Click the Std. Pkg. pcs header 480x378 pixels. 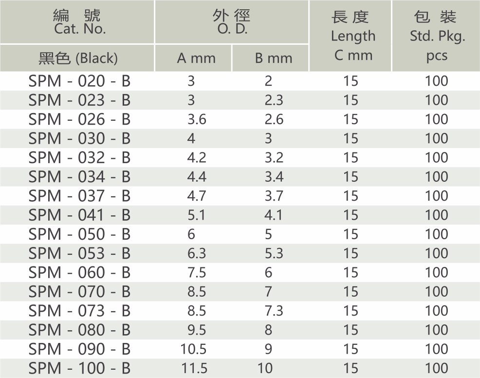[436, 36]
